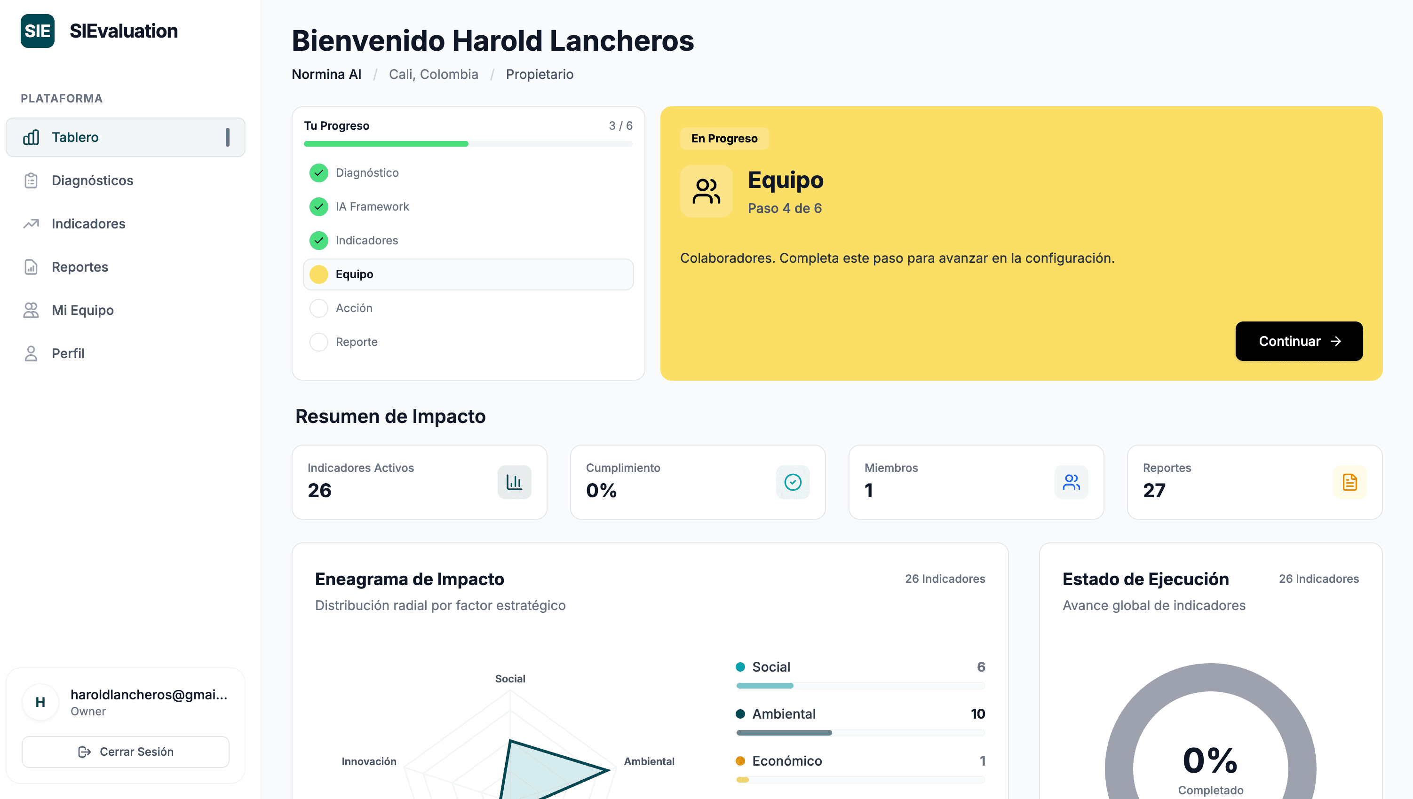1413x799 pixels.
Task: Click the Perfil user icon
Action: coord(31,353)
